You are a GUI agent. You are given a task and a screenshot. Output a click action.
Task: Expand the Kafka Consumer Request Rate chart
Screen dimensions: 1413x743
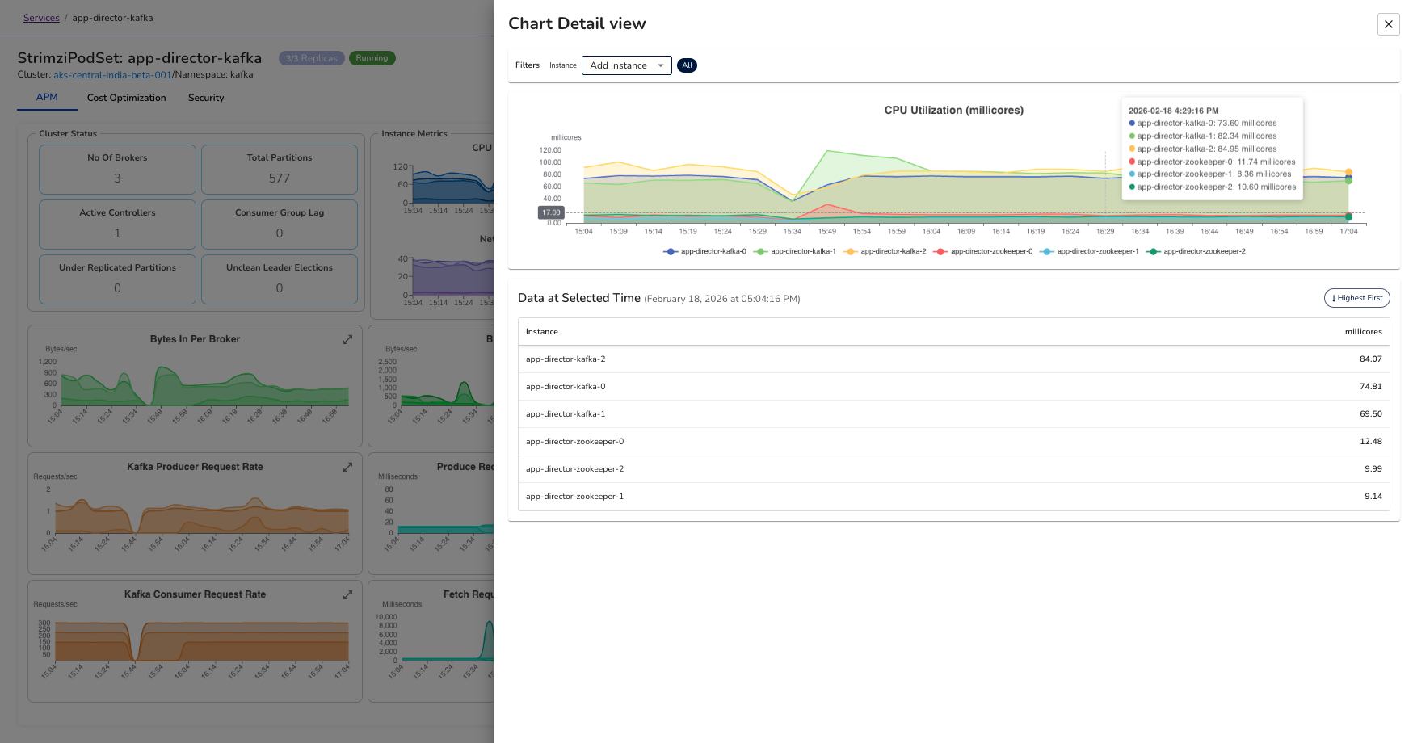(347, 594)
